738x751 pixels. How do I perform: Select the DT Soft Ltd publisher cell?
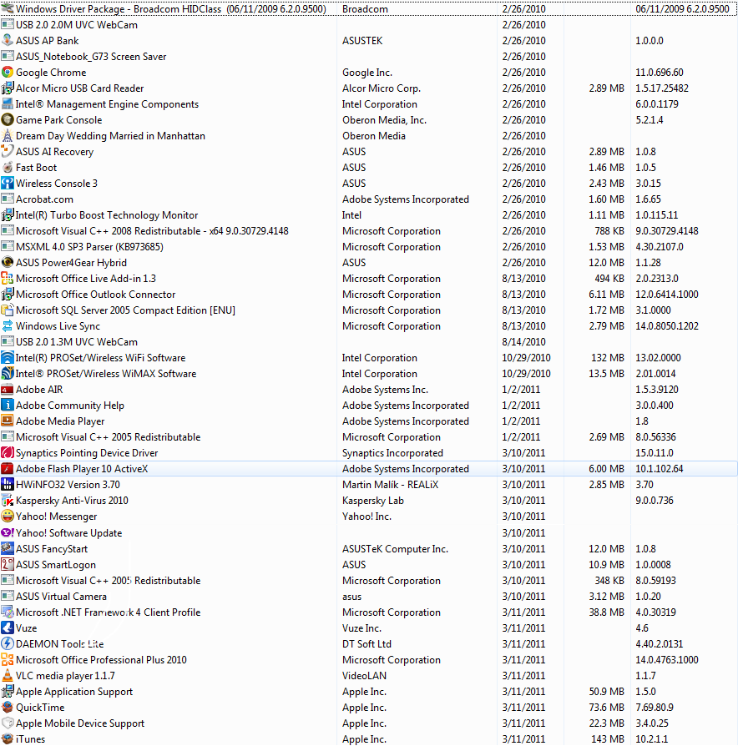coord(366,643)
